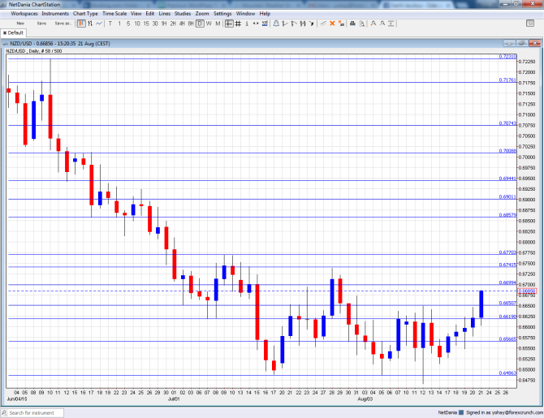The width and height of the screenshot is (544, 418).
Task: Click the trend line drawing icon
Action: point(285,24)
